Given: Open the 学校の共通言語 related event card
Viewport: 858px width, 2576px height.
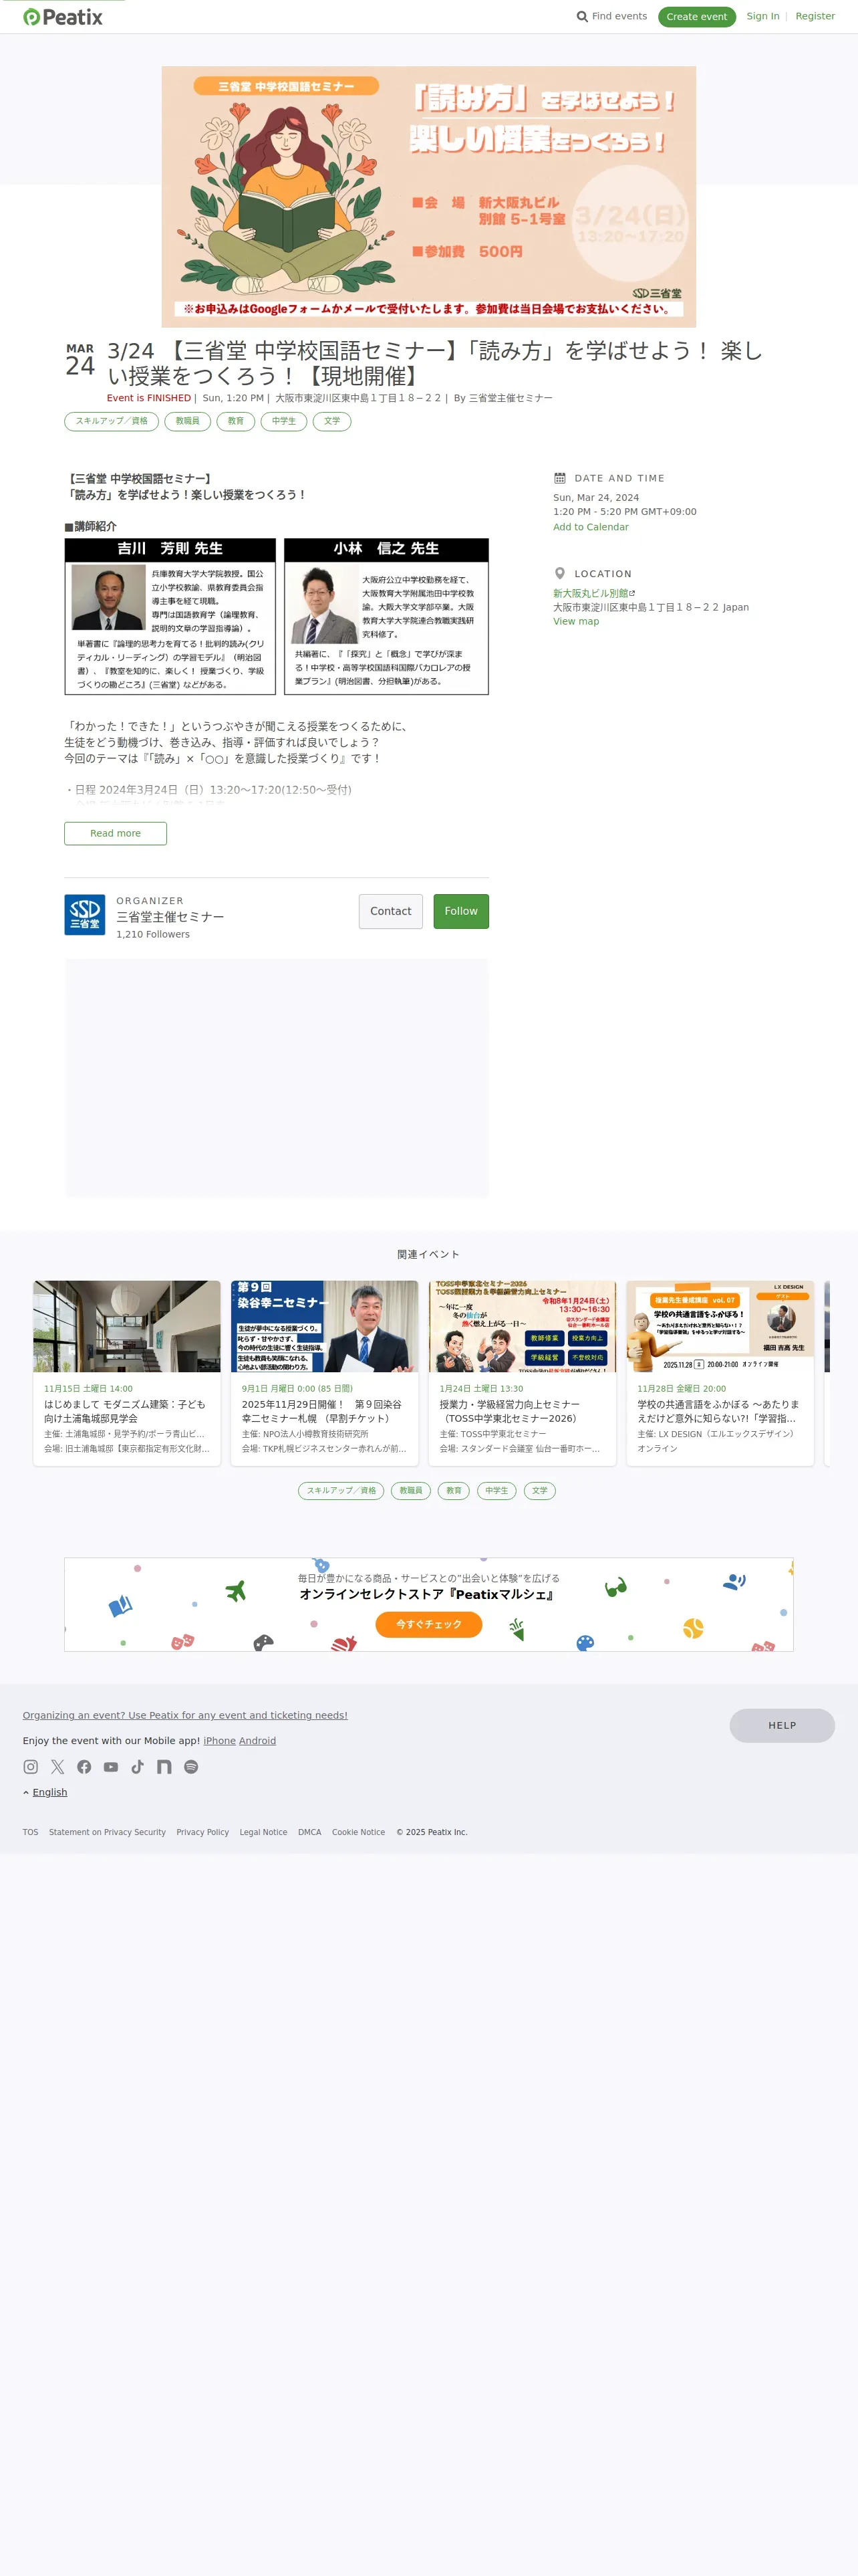Looking at the screenshot, I should (720, 1373).
